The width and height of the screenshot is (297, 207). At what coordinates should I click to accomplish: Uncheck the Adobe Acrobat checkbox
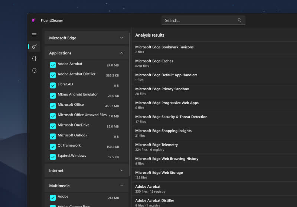[x=53, y=65]
